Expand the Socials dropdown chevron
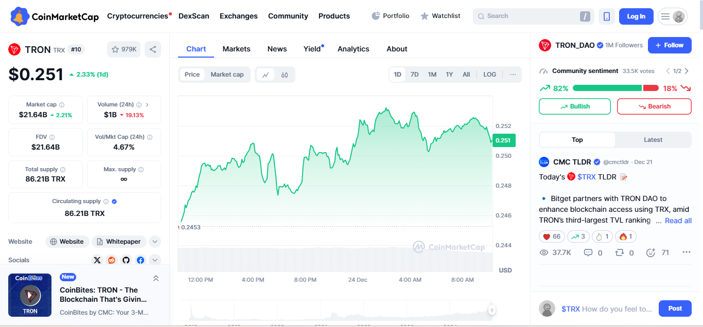The image size is (703, 327). (x=155, y=260)
